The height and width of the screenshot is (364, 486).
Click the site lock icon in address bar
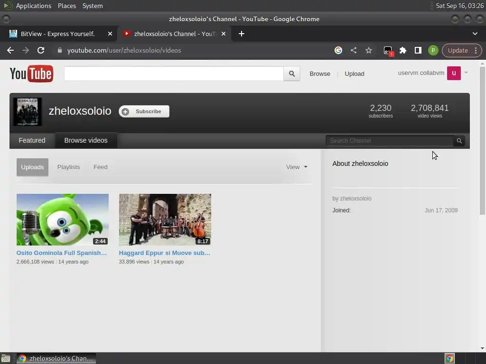[60, 50]
